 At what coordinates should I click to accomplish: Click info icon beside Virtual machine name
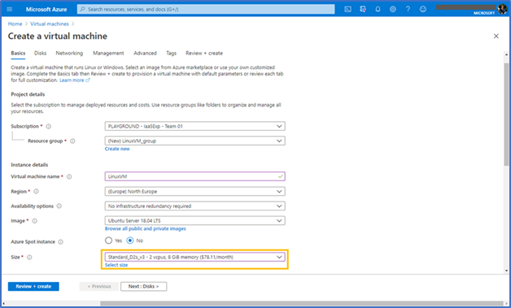pyautogui.click(x=69, y=177)
